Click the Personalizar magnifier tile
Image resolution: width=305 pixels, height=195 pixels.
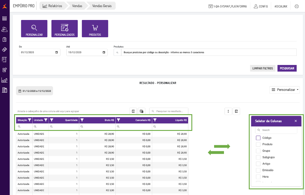tap(34, 29)
